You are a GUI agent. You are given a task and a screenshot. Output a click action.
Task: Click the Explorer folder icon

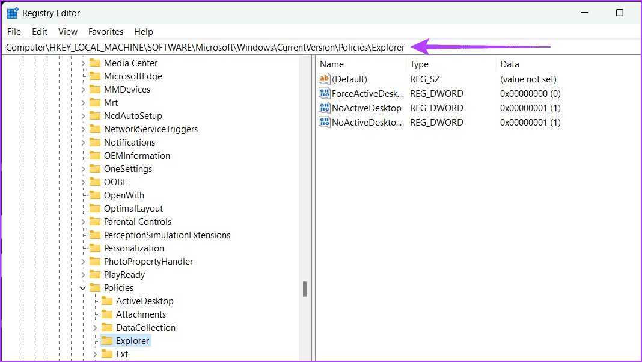point(107,341)
